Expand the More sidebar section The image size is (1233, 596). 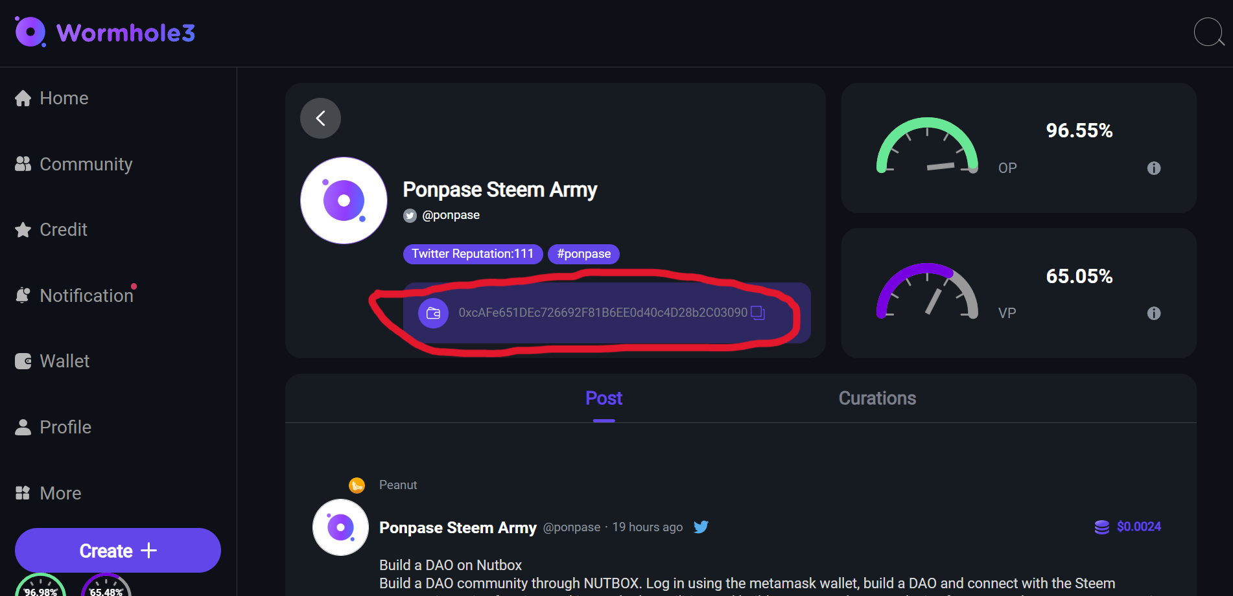(x=60, y=493)
